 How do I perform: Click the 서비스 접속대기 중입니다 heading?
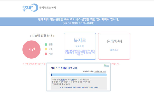coord(64,68)
